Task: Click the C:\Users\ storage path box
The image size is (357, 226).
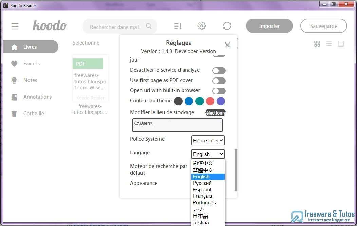Action: click(x=177, y=125)
